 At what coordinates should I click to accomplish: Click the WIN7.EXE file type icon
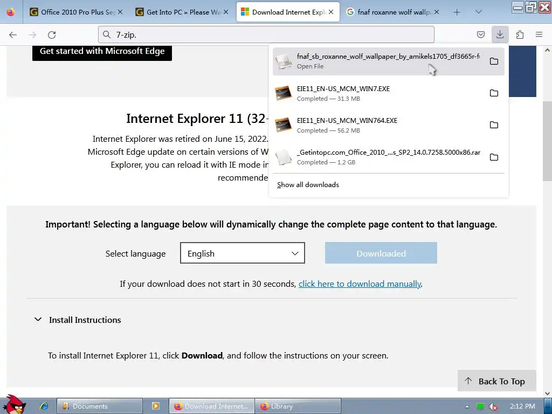[284, 93]
